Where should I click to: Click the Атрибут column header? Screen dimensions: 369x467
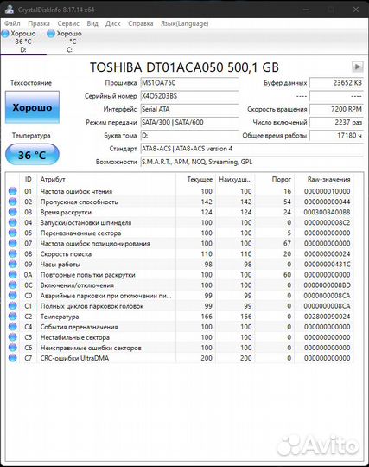(106, 179)
